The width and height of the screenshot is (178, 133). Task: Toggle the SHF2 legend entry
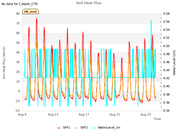point(81,127)
